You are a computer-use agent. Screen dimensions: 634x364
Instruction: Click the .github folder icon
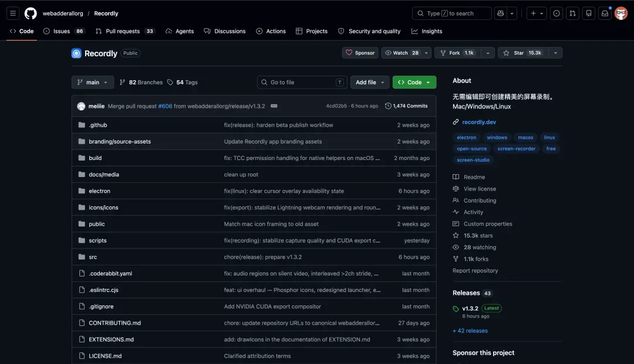[x=82, y=125]
